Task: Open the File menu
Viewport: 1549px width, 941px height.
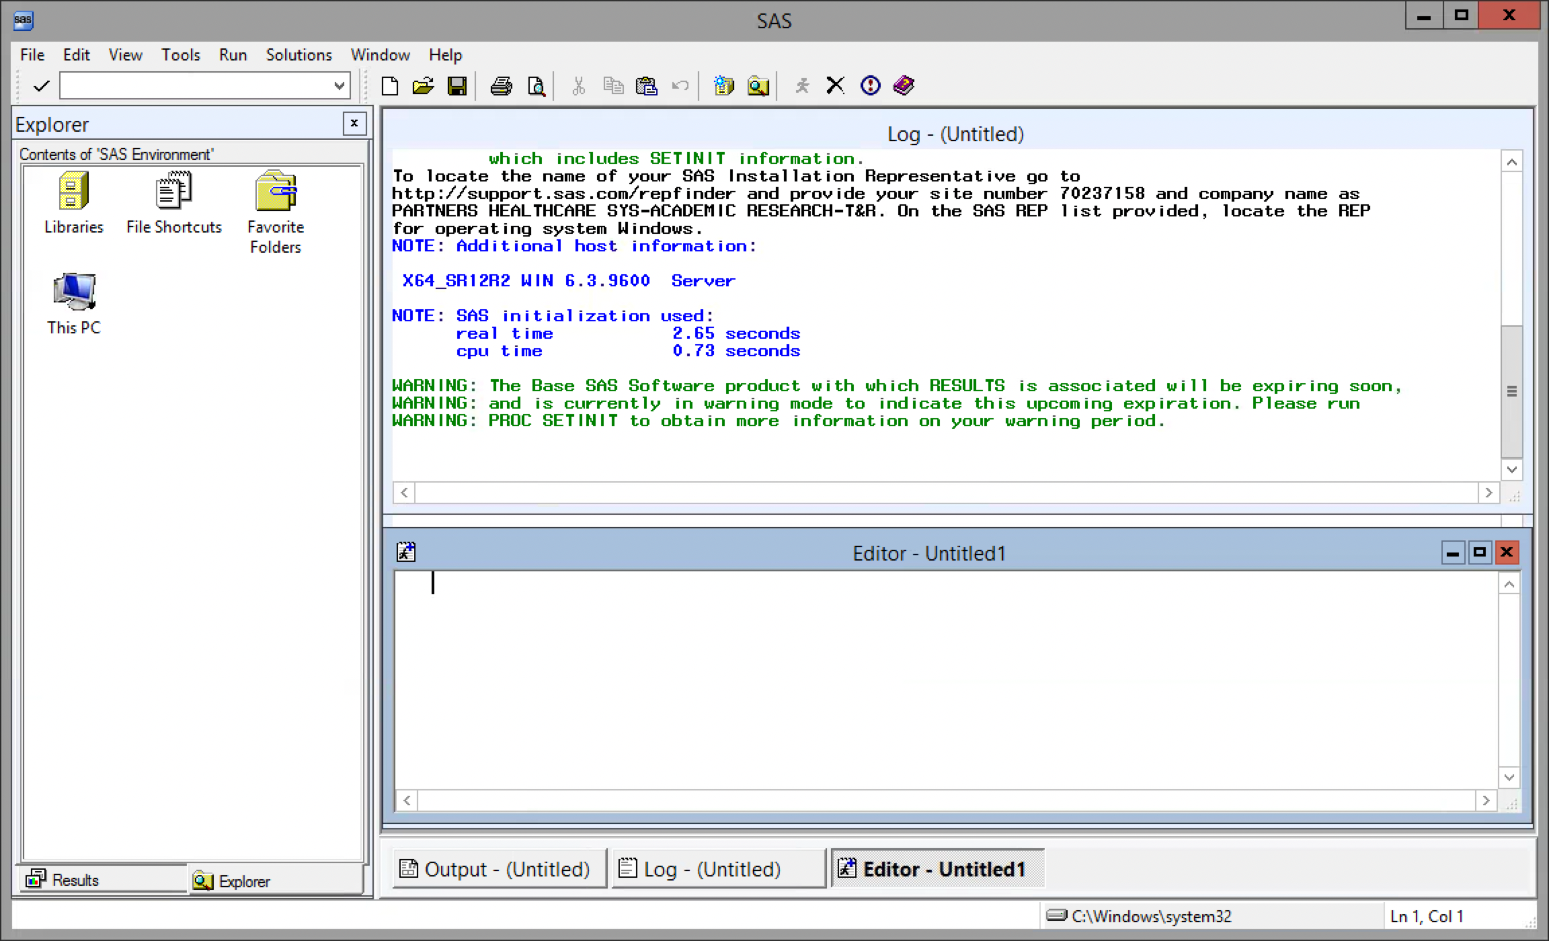Action: (32, 55)
